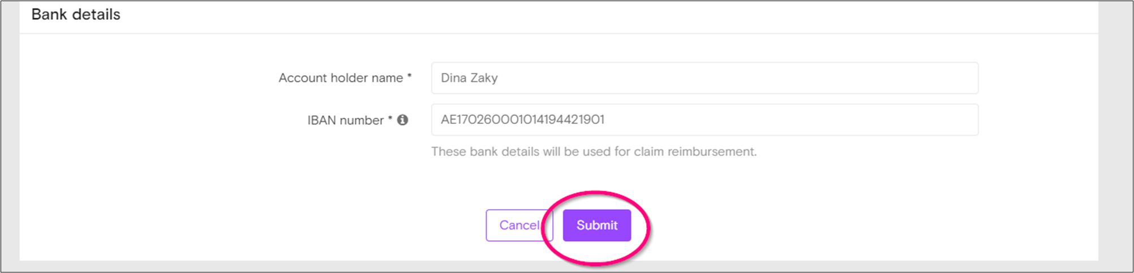Focus the Account holder name field

click(705, 78)
